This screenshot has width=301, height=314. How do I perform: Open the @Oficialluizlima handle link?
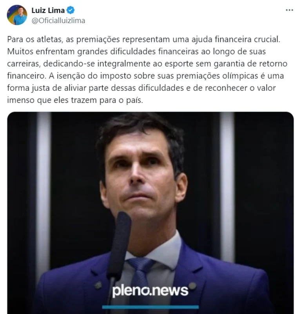(58, 21)
